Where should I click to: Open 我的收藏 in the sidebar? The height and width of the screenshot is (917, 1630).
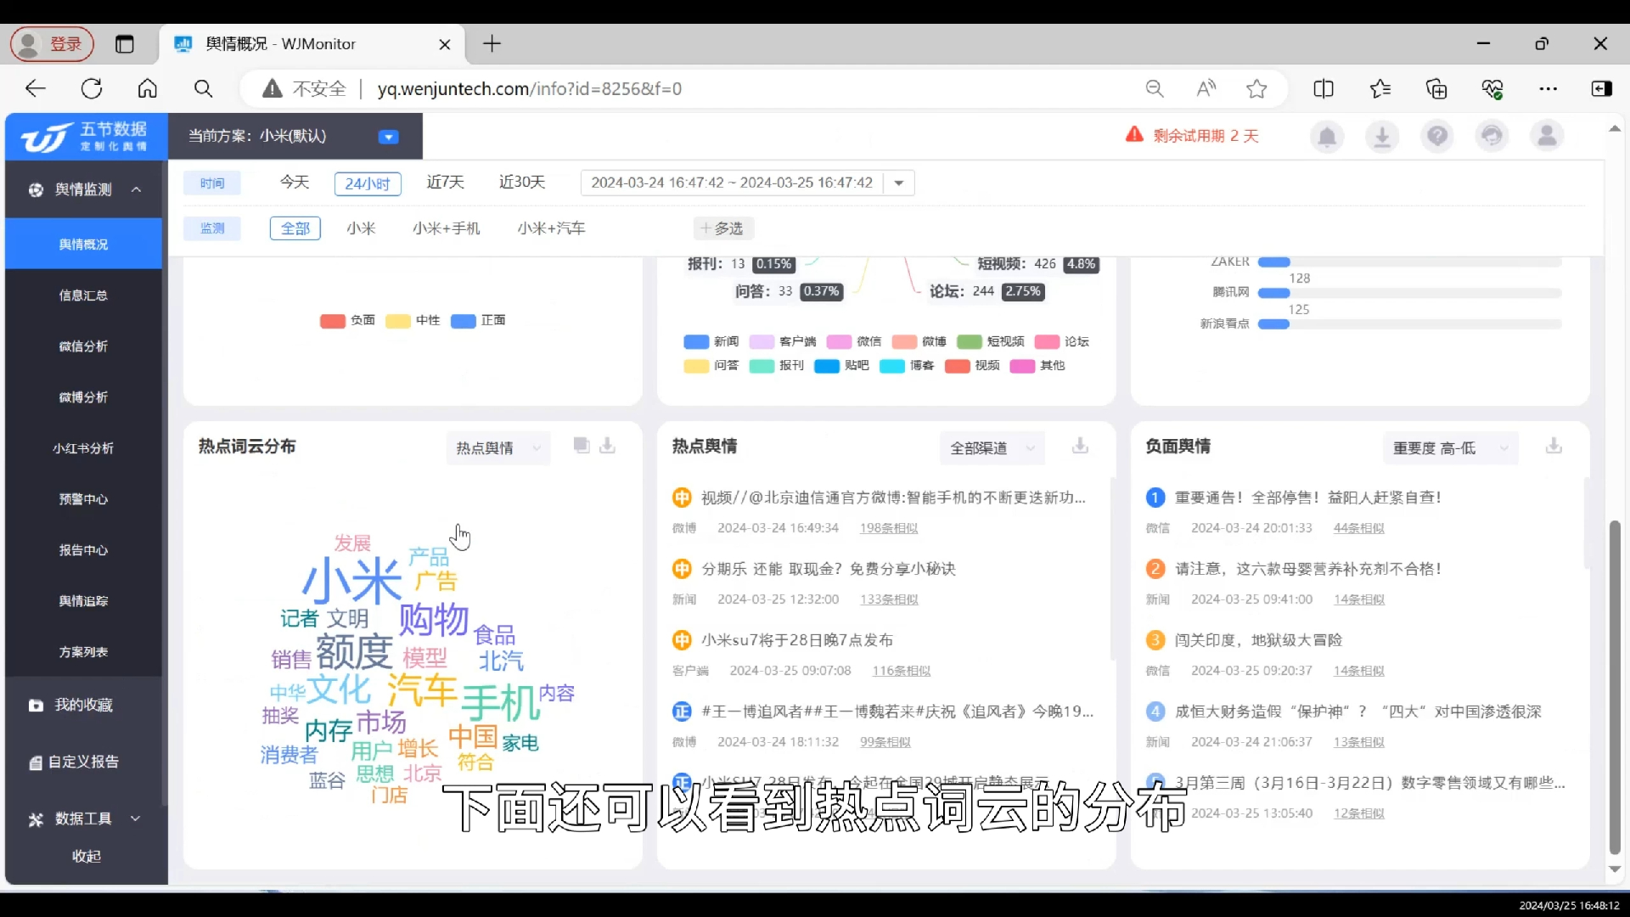(x=83, y=706)
